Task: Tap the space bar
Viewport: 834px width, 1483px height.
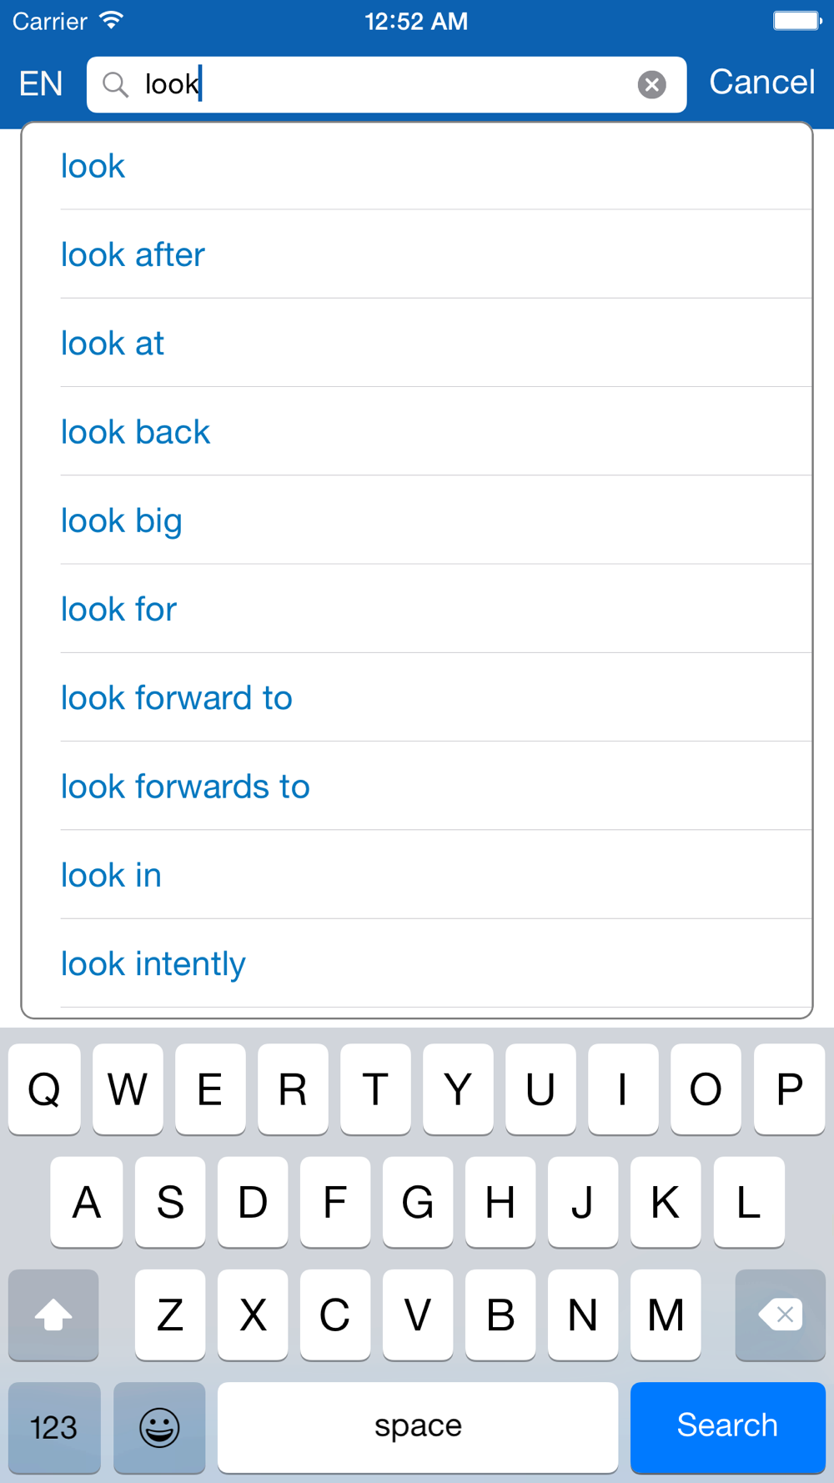Action: [x=418, y=1427]
